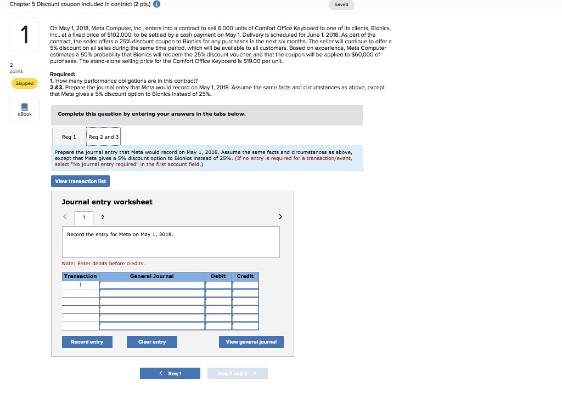Click the Debit column header
Viewport: 562px width, 400px height.
218,276
